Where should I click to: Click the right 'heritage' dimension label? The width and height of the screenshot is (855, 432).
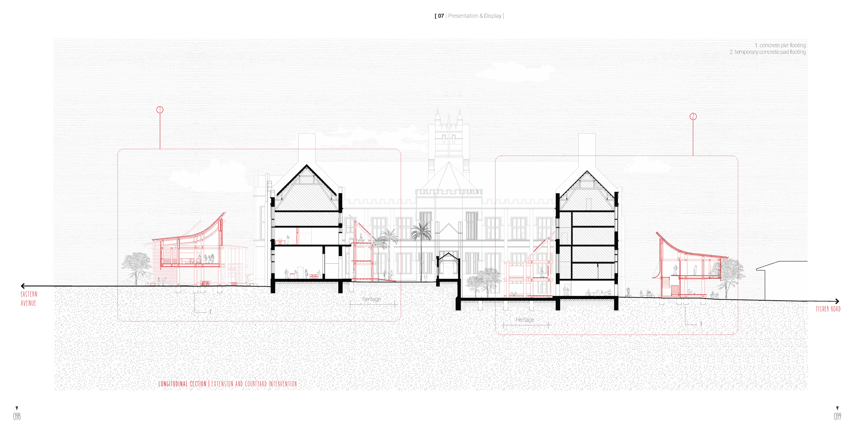(x=525, y=320)
